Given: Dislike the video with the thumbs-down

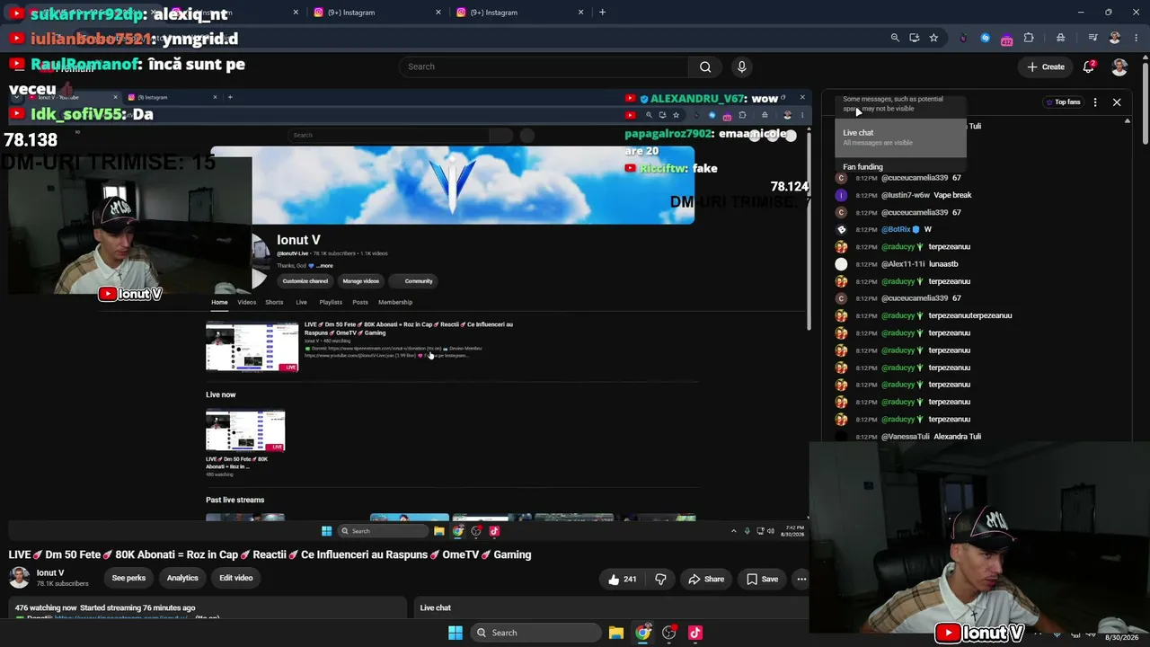Looking at the screenshot, I should pos(660,579).
